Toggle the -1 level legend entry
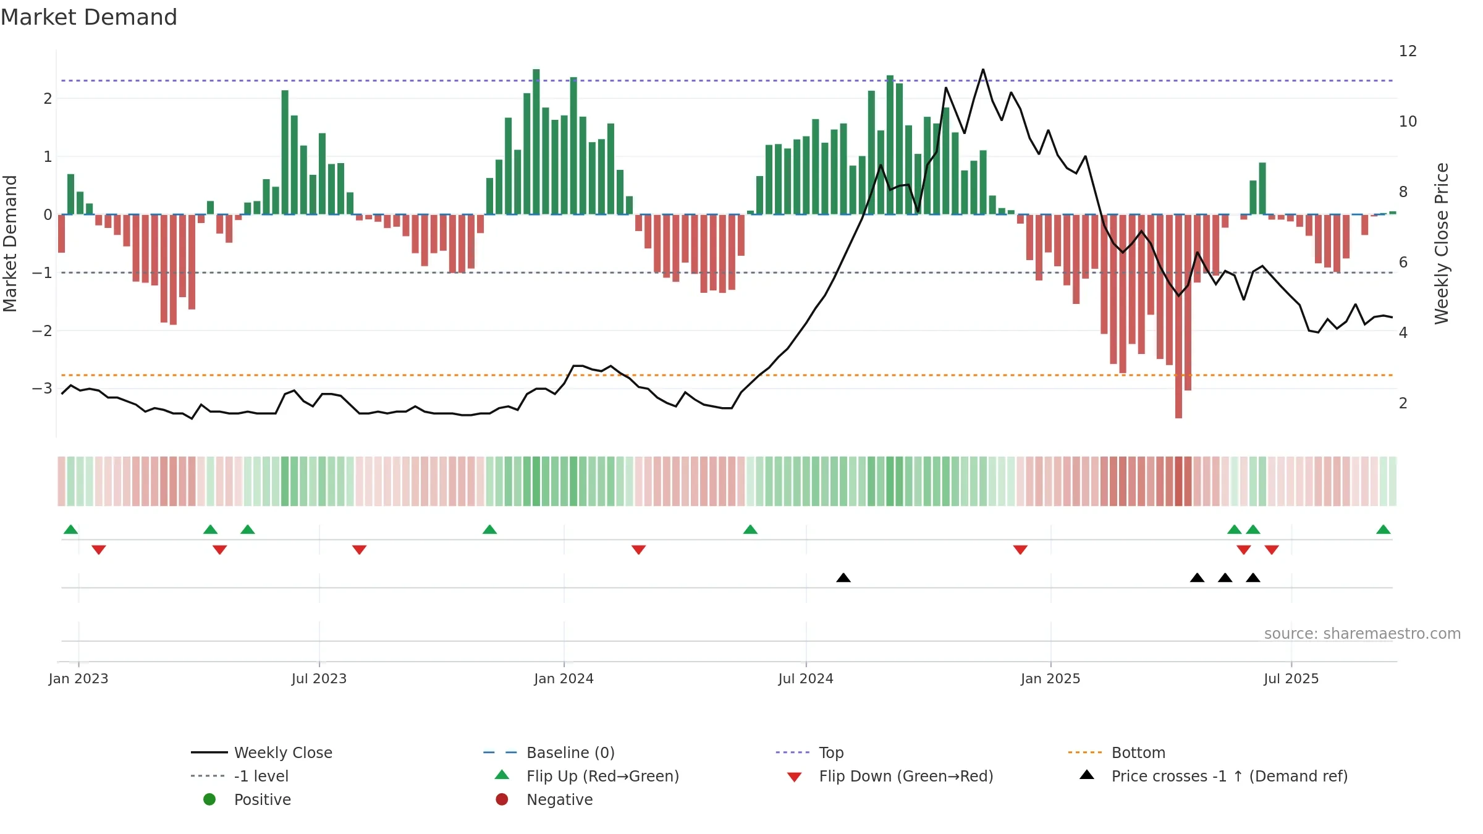 pyautogui.click(x=240, y=776)
